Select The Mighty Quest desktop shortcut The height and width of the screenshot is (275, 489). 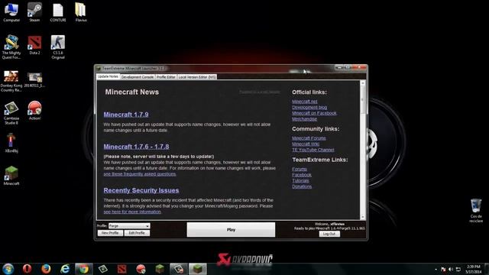click(x=11, y=47)
